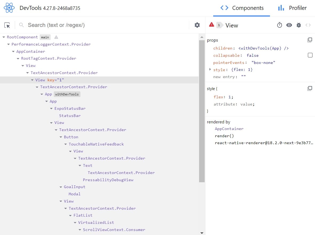
Task: Collapse the RootComponent tree node
Action: (x=4, y=37)
